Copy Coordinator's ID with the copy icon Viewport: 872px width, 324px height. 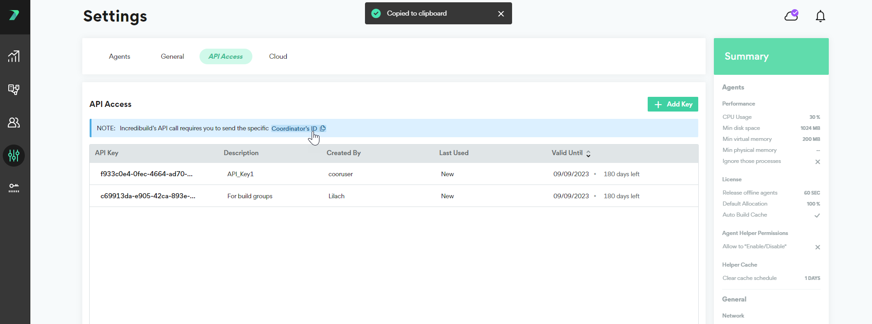(323, 128)
